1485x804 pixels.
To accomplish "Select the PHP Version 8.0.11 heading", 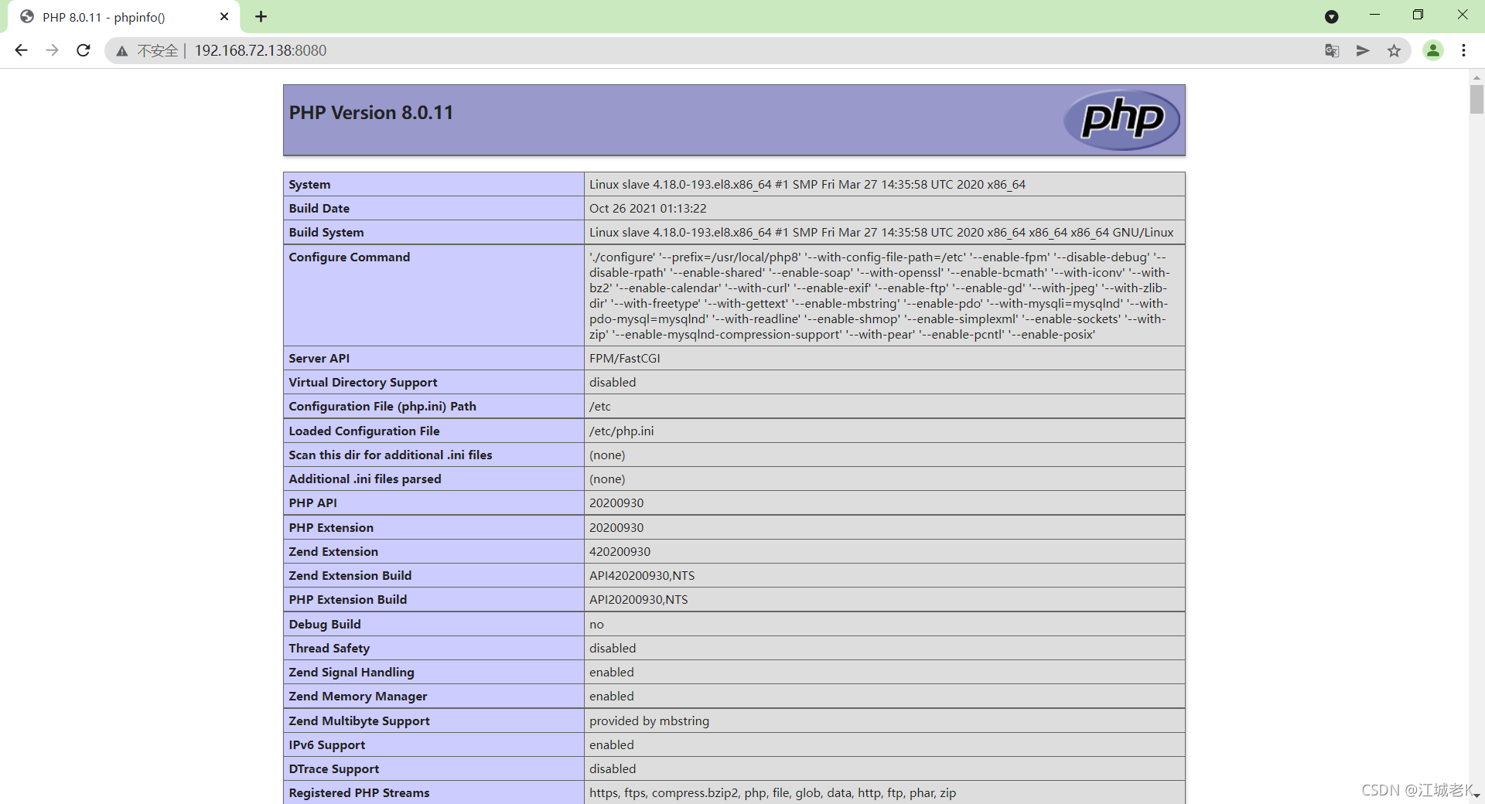I will pos(371,113).
